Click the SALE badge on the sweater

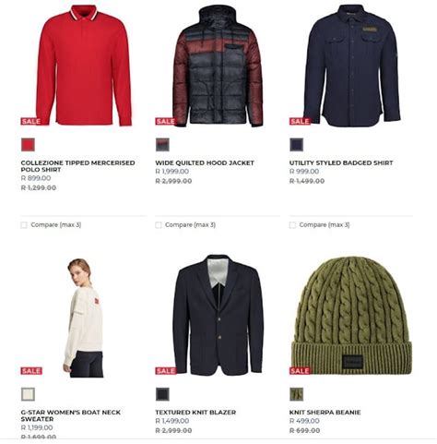pos(31,371)
